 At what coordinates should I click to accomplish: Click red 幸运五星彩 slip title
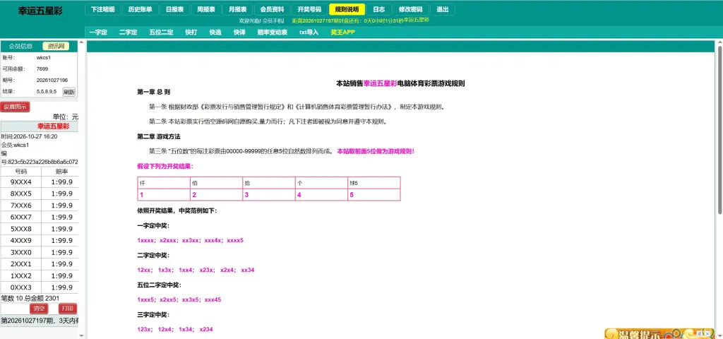(x=54, y=126)
